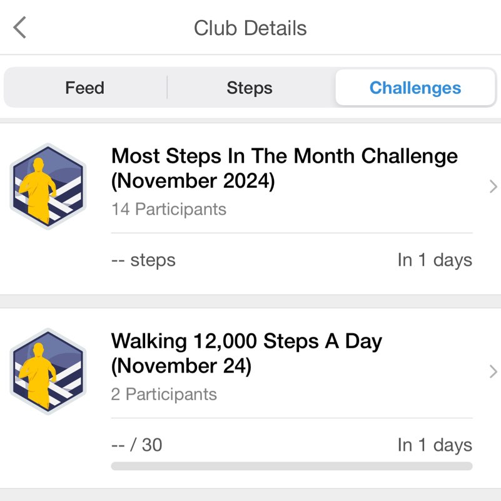Tap the "(November 2024)" subtitle text
This screenshot has height=501, width=501.
193,182
